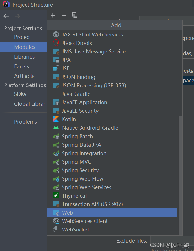Click the IntelliJ IDEA window logo
Viewport: 194px width, 251px height.
point(6,4)
